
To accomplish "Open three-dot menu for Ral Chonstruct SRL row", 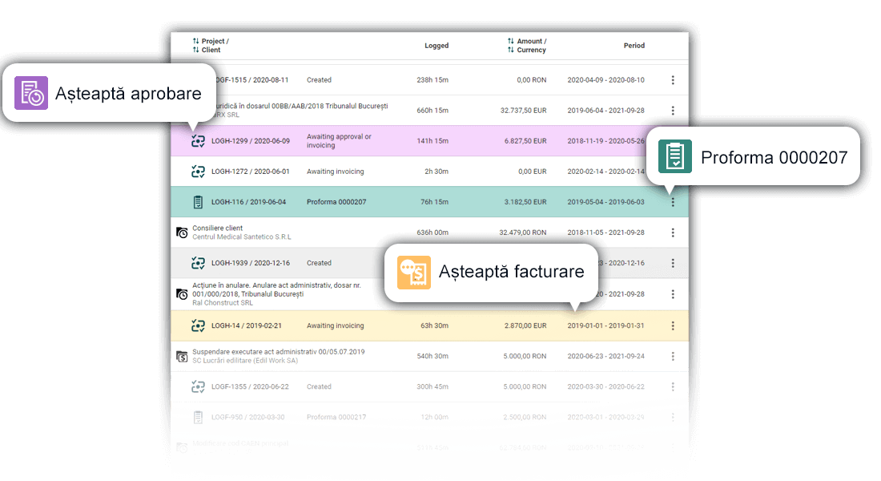I will pyautogui.click(x=673, y=294).
